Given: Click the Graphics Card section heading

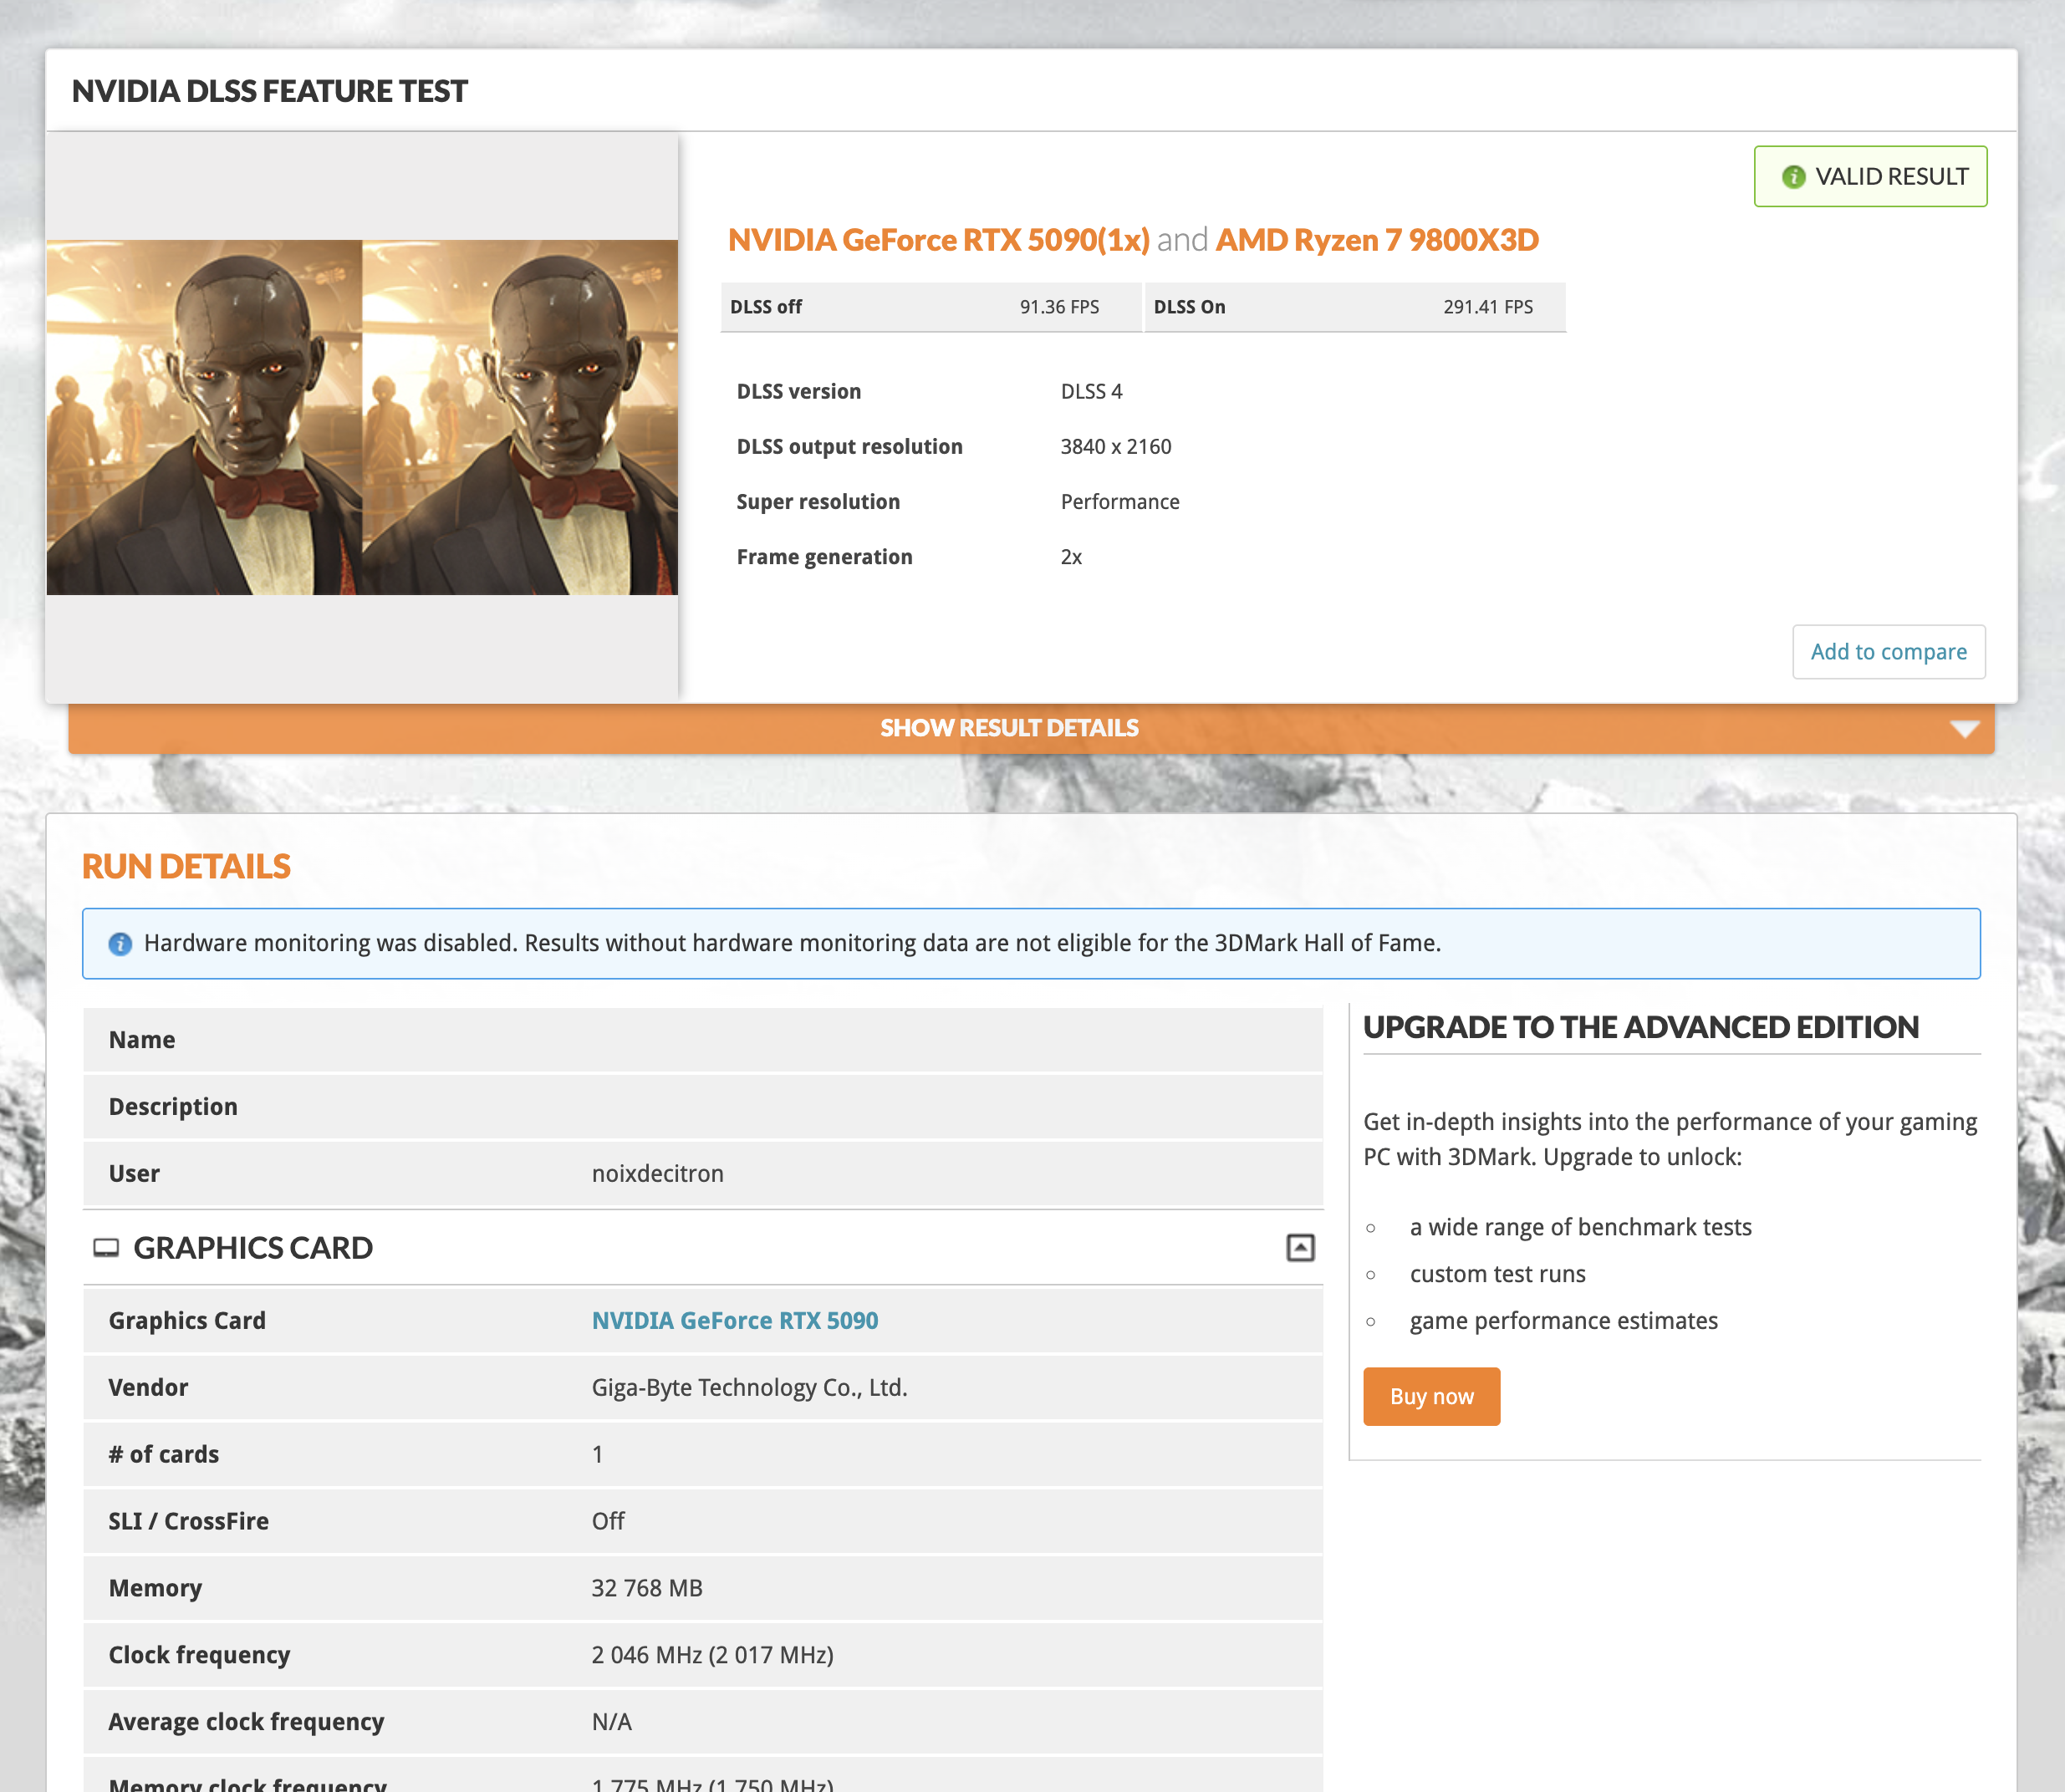Looking at the screenshot, I should 253,1248.
